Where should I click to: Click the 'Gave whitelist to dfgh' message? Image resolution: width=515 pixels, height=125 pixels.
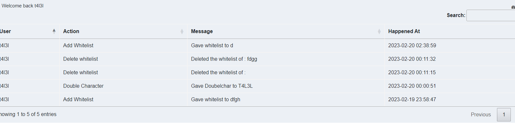tap(216, 99)
